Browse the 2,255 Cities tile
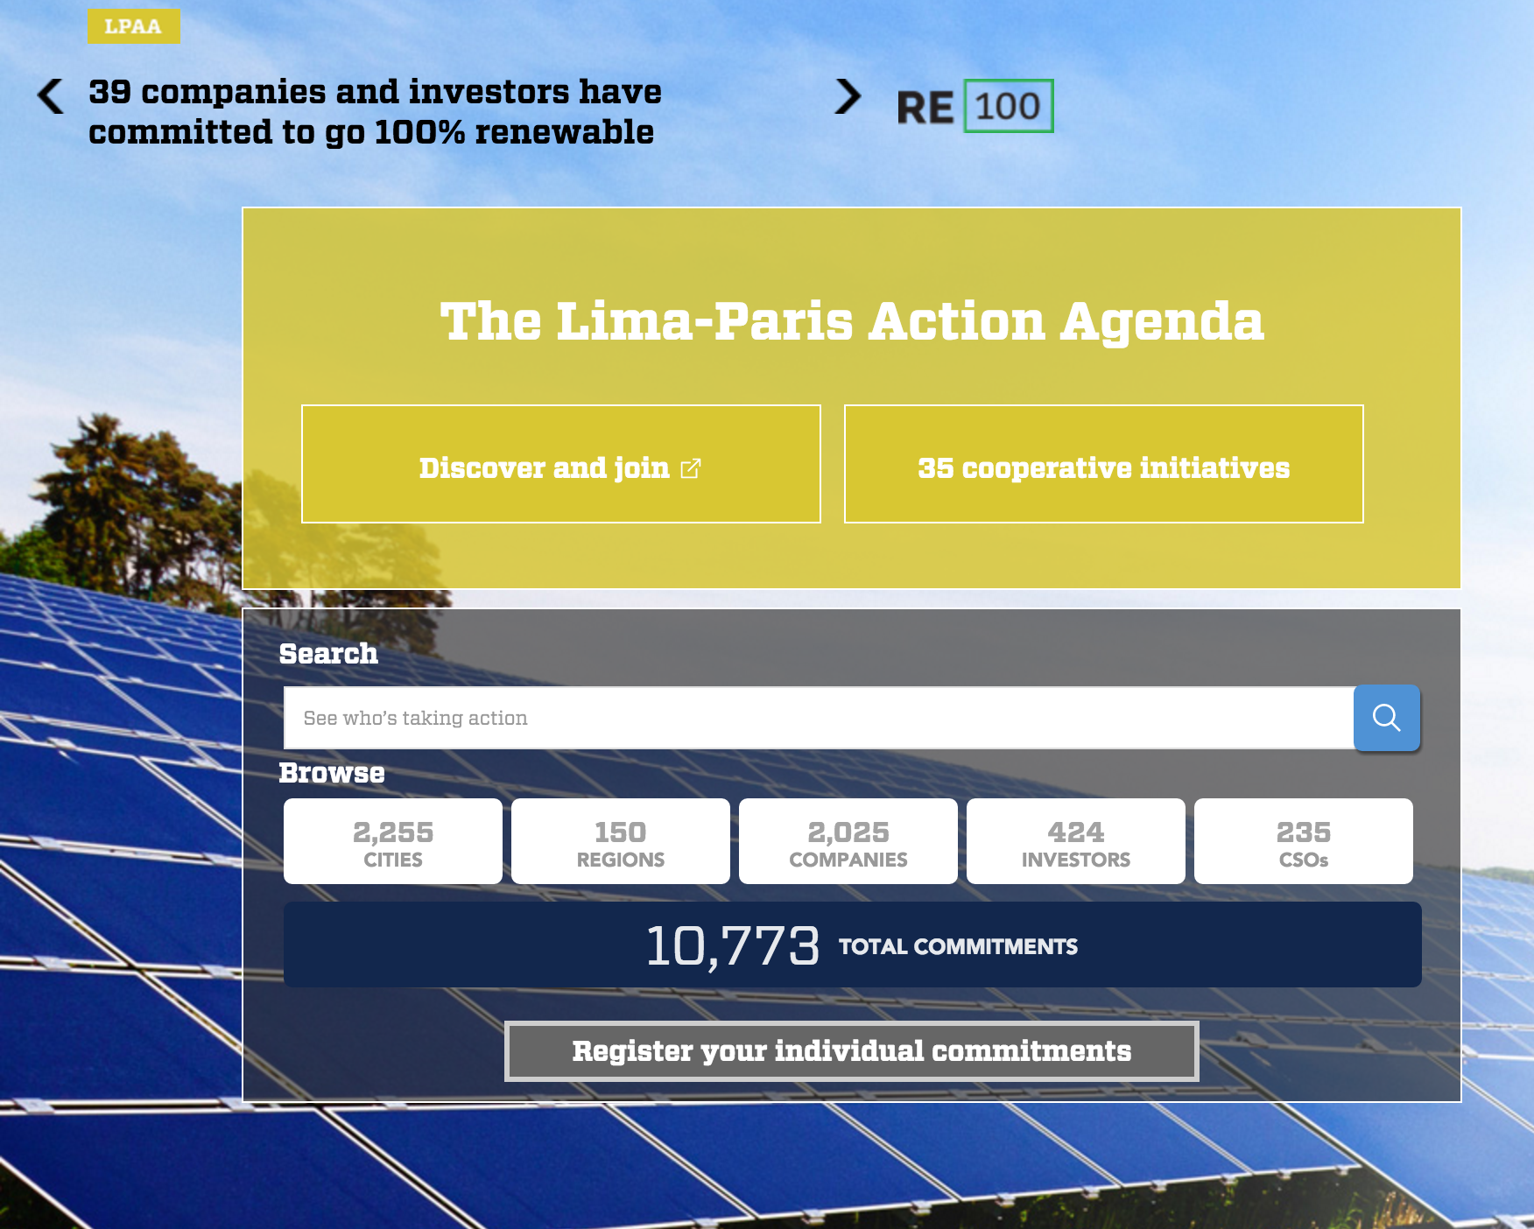This screenshot has height=1229, width=1534. (393, 841)
